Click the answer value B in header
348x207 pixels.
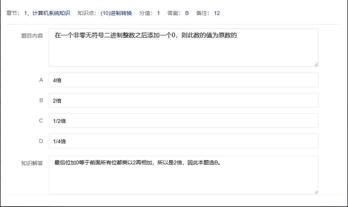click(x=187, y=13)
